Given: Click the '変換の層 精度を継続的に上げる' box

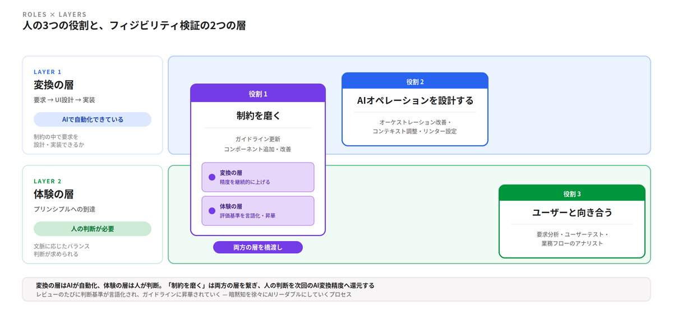Looking at the screenshot, I should pyautogui.click(x=258, y=177).
